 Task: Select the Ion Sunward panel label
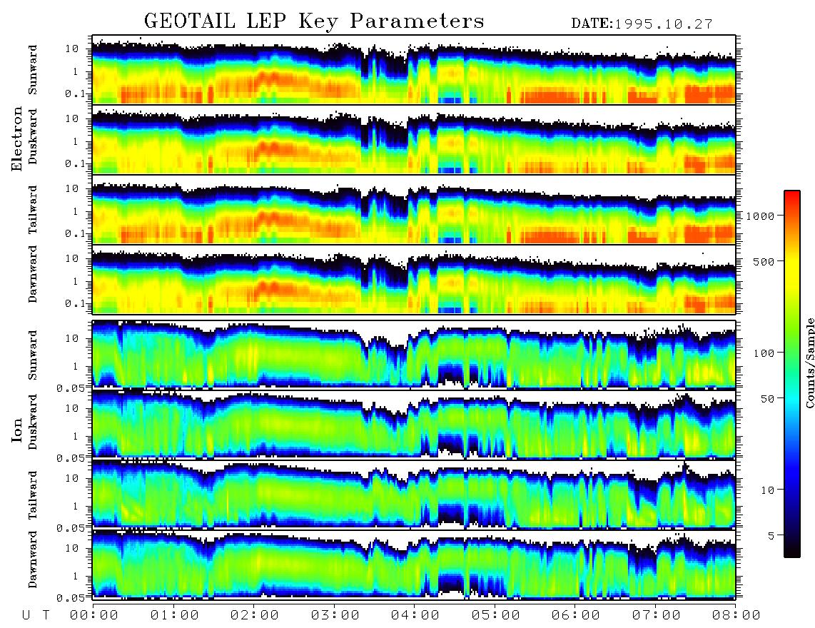tap(33, 355)
